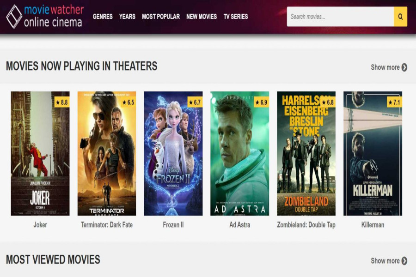The image size is (416, 277).
Task: Open the Years menu
Action: pyautogui.click(x=127, y=17)
